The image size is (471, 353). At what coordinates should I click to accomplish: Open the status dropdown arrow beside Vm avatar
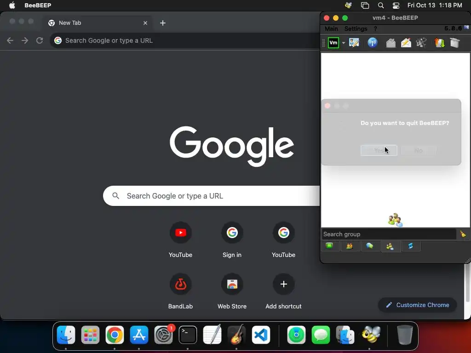click(x=343, y=43)
